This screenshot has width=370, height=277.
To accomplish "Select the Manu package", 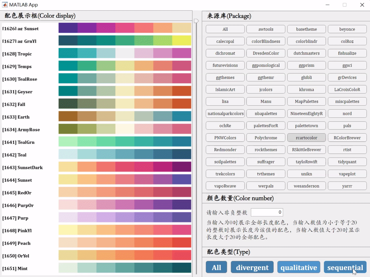I will [266, 102].
